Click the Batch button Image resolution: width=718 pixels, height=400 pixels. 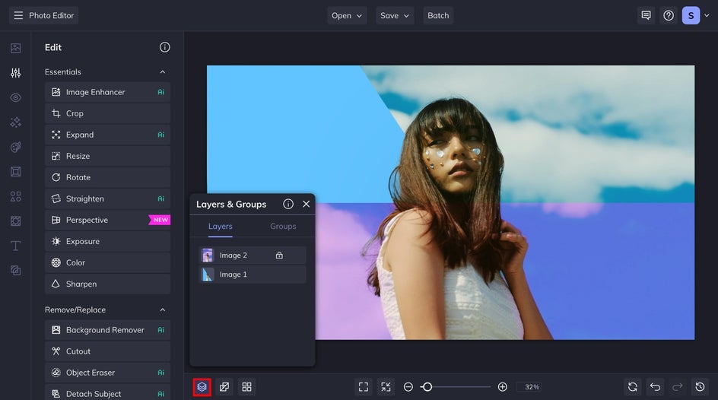[x=438, y=15]
